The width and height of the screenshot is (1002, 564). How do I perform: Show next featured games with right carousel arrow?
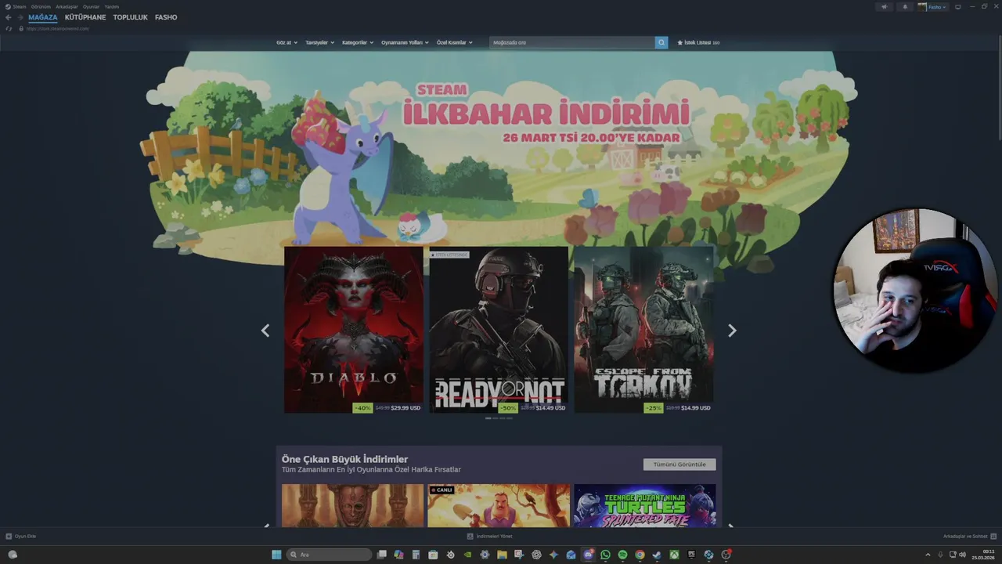732,331
